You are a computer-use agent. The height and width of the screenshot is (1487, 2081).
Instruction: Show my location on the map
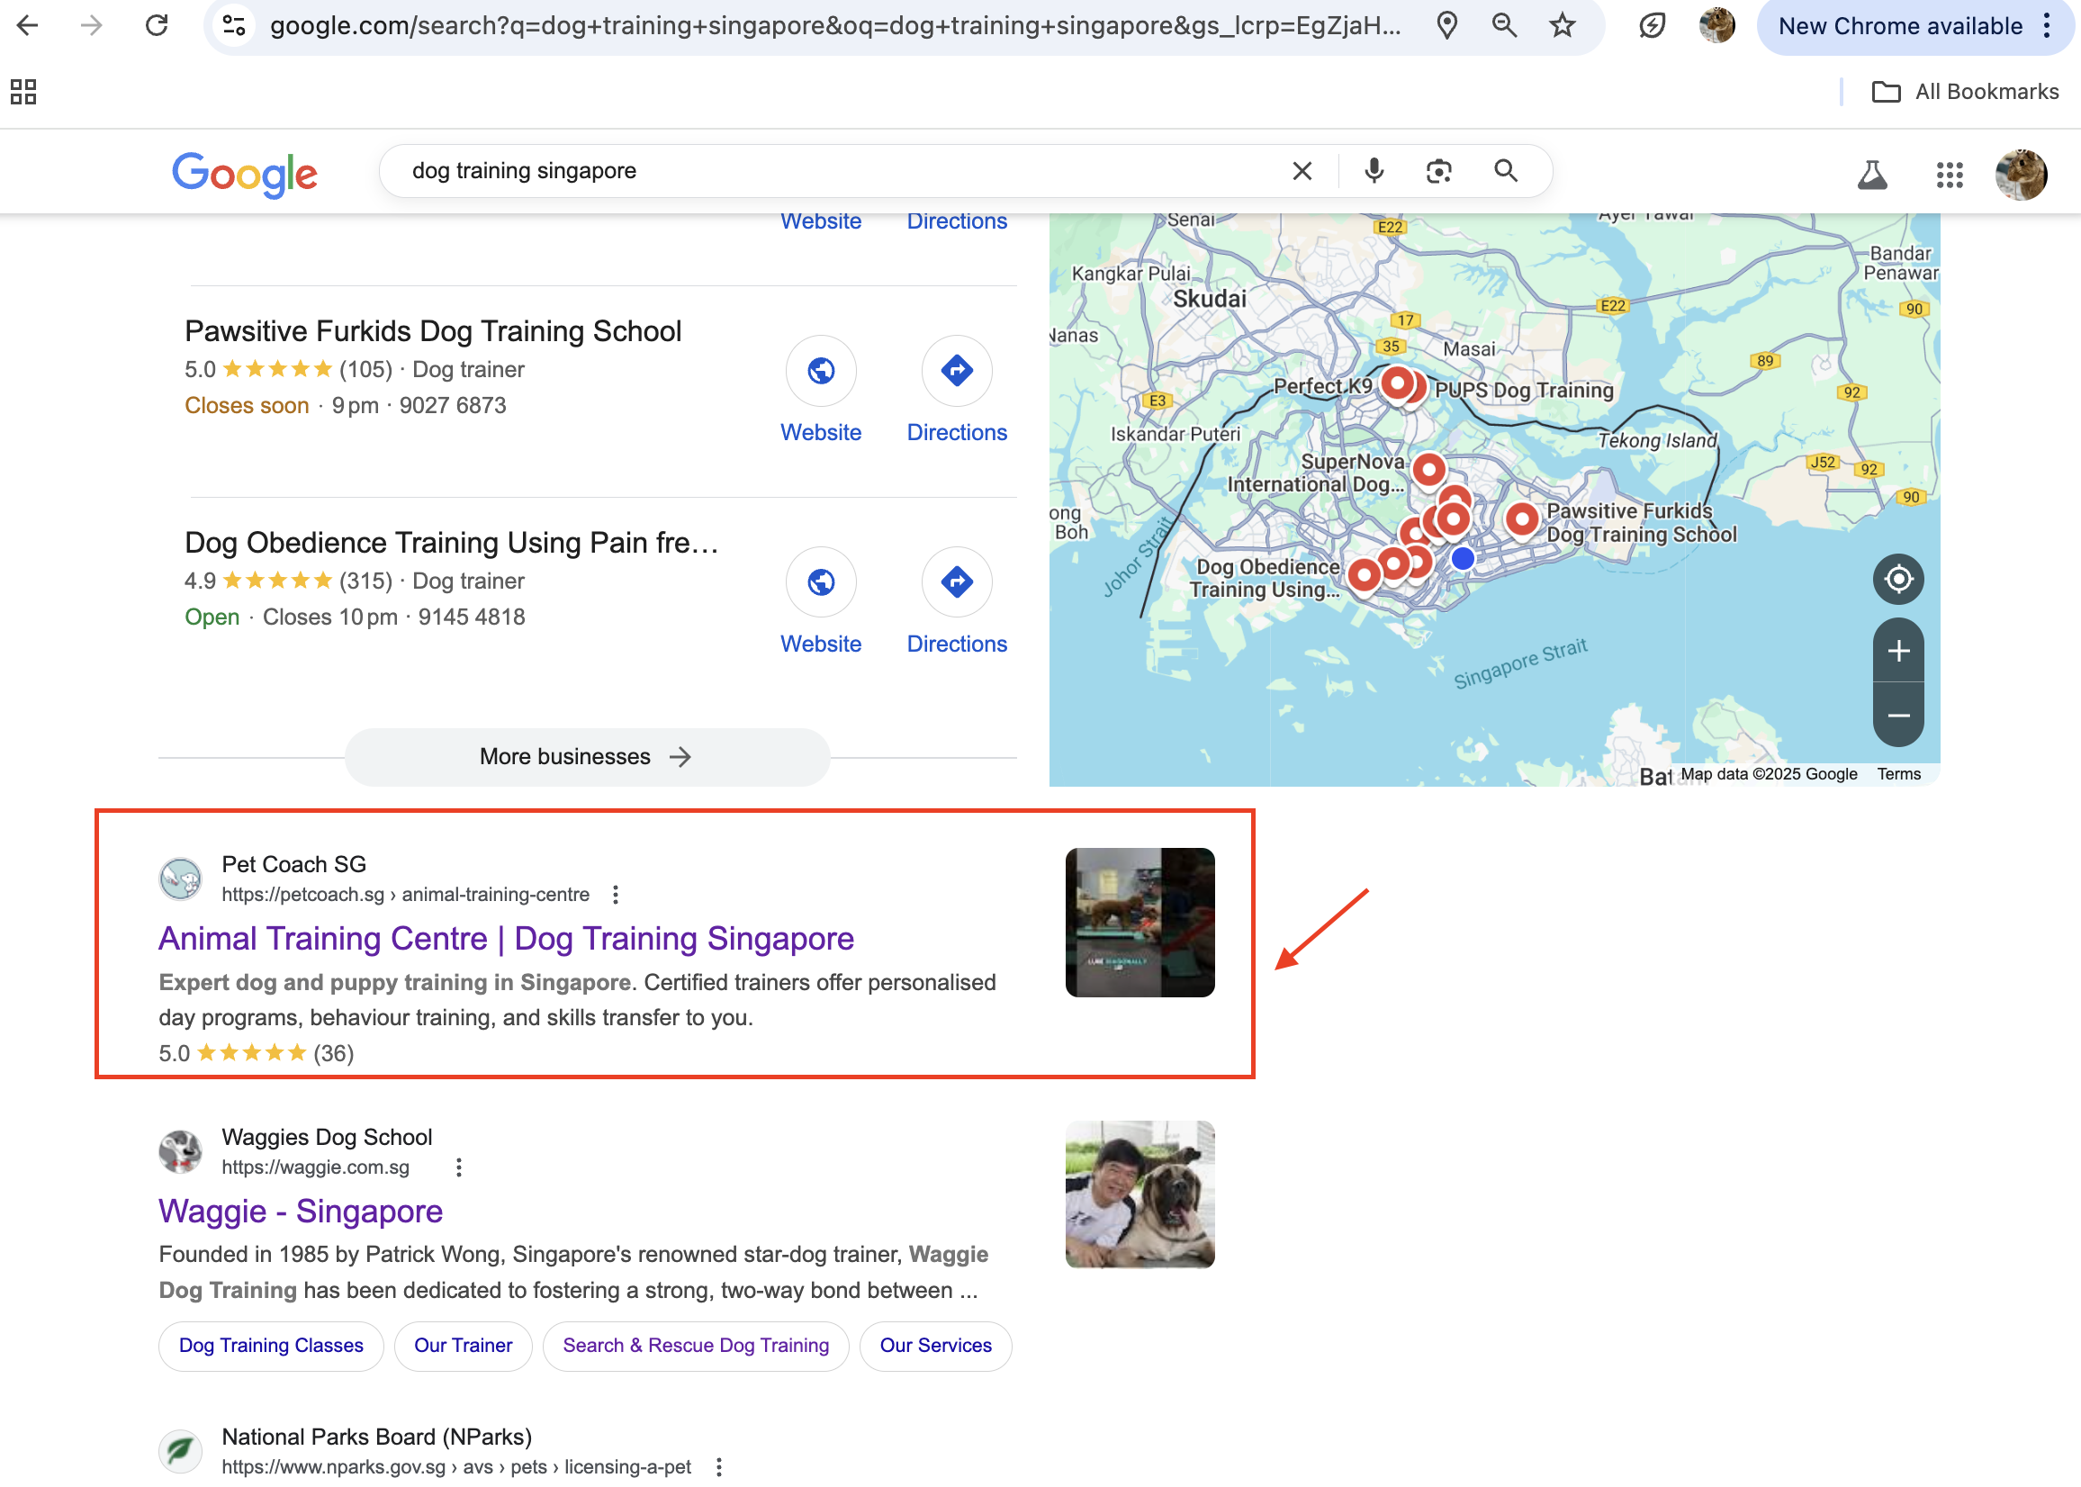coord(1899,579)
